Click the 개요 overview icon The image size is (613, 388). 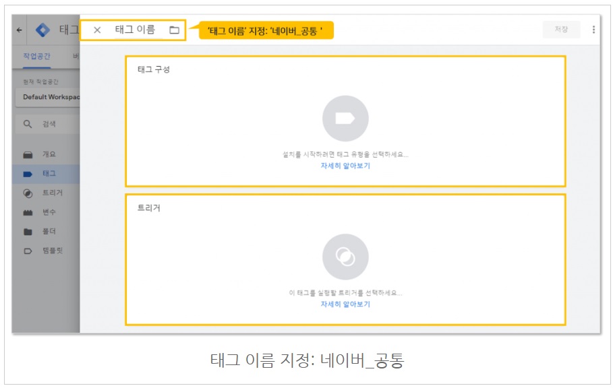point(28,154)
